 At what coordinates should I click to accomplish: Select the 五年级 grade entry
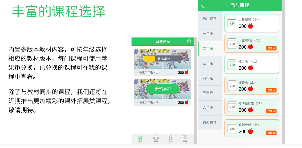click(209, 93)
